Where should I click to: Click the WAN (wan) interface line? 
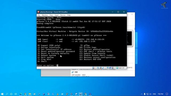[71, 39]
